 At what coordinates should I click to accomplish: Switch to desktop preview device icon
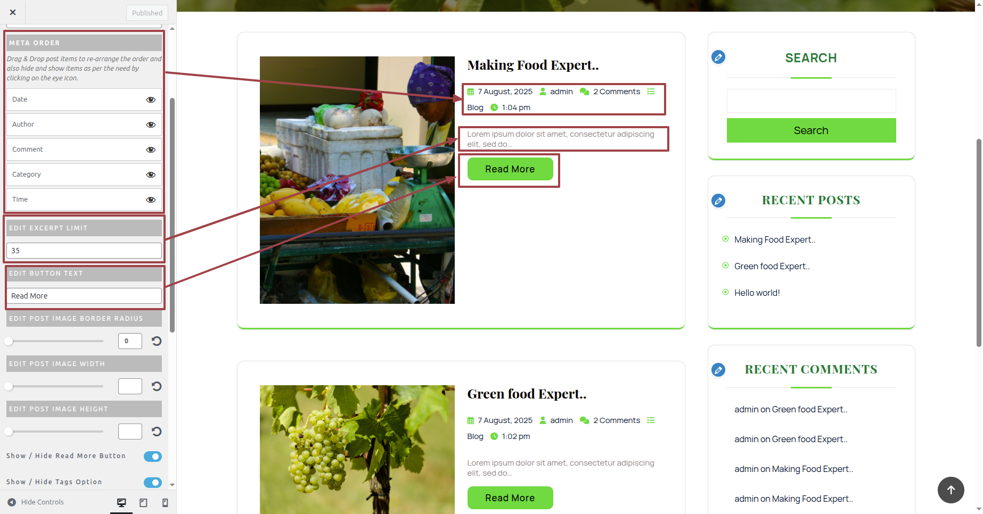[x=121, y=503]
